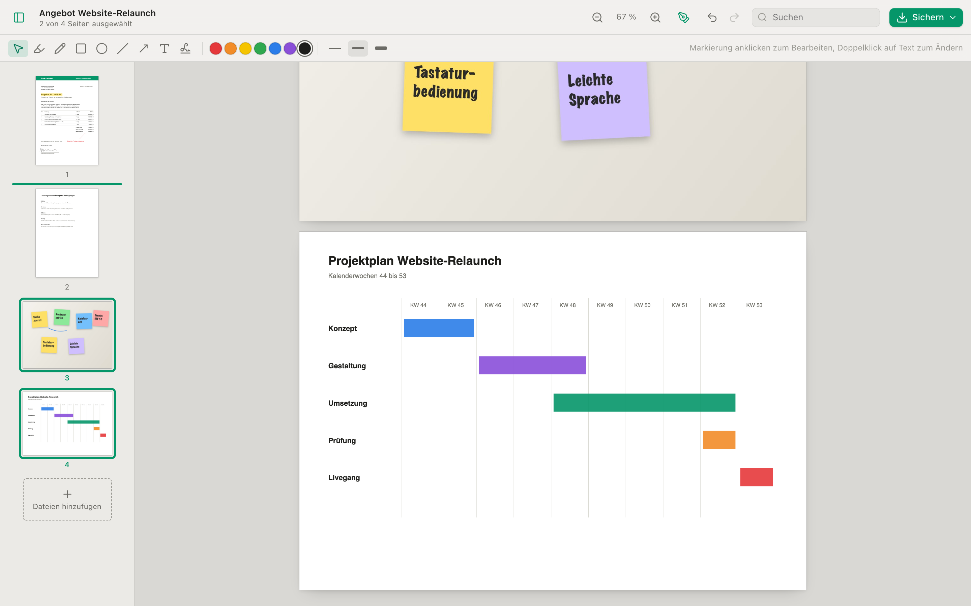Open the Sichern dropdown chevron
971x606 pixels.
pos(953,17)
